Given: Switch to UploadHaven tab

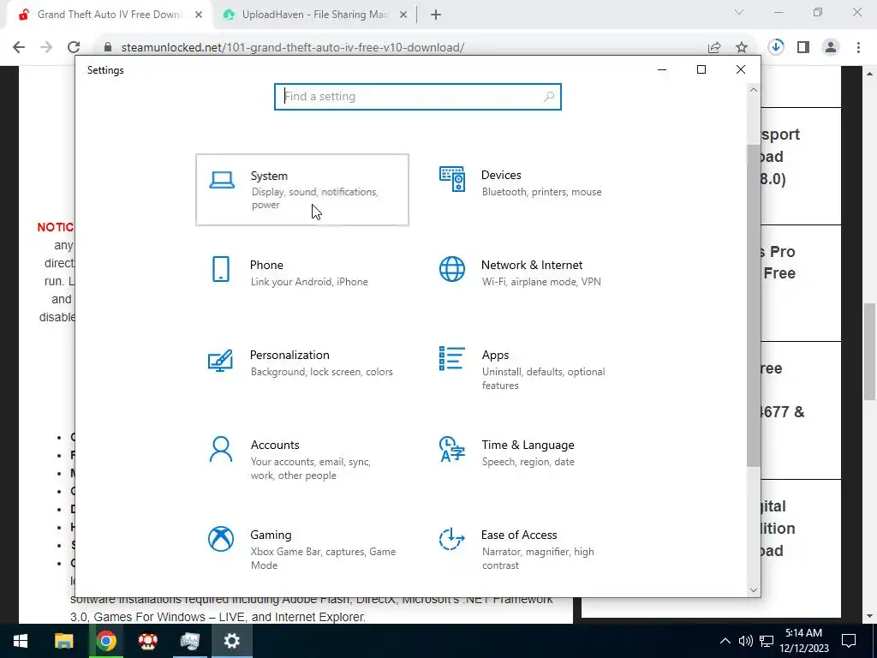Looking at the screenshot, I should pyautogui.click(x=315, y=15).
